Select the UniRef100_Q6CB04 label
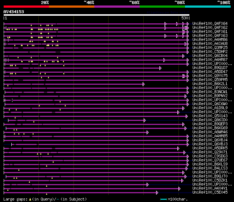This screenshot has width=234, height=202. click(x=210, y=56)
